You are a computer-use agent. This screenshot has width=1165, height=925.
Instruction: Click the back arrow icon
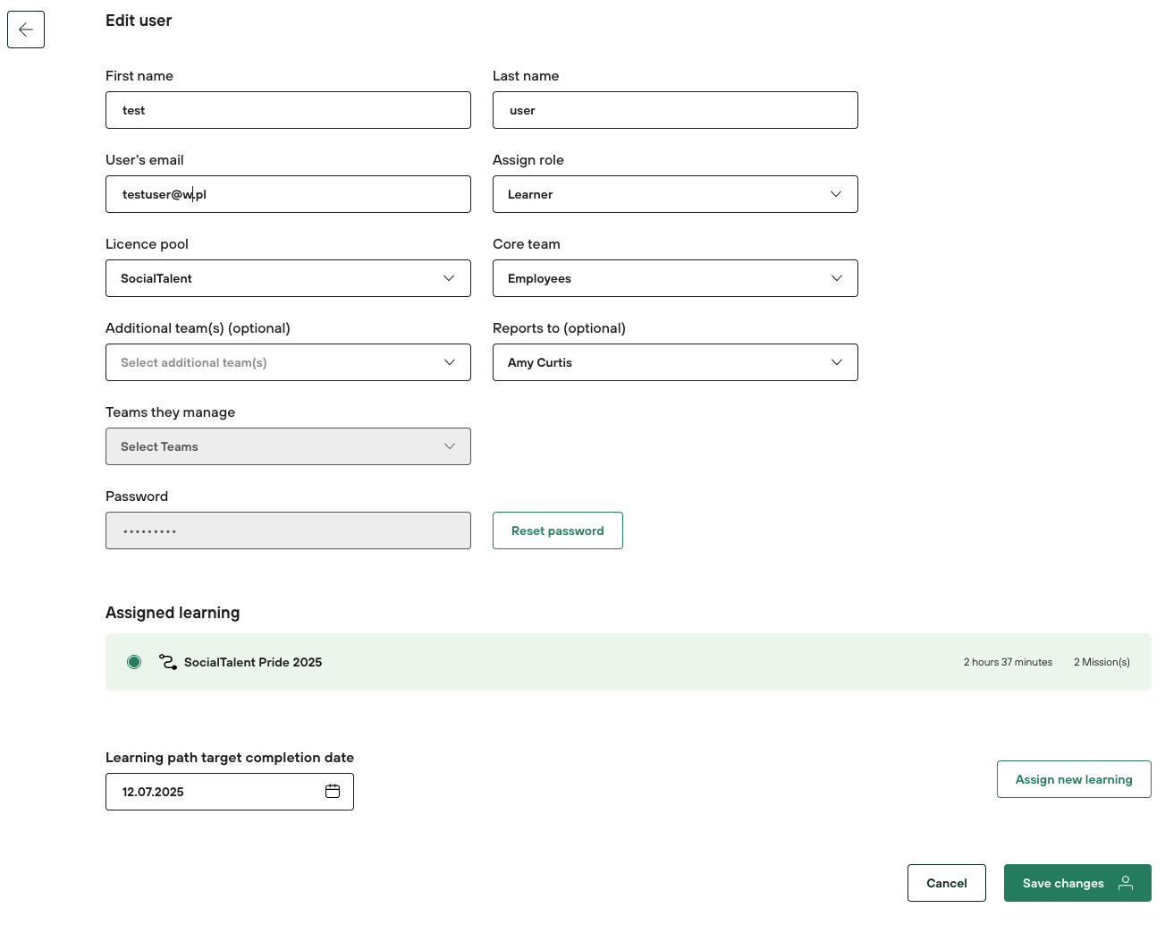tap(26, 30)
